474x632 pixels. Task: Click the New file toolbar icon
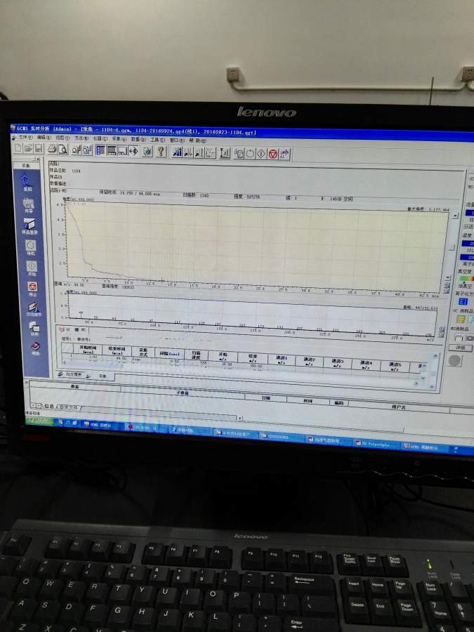tap(18, 148)
